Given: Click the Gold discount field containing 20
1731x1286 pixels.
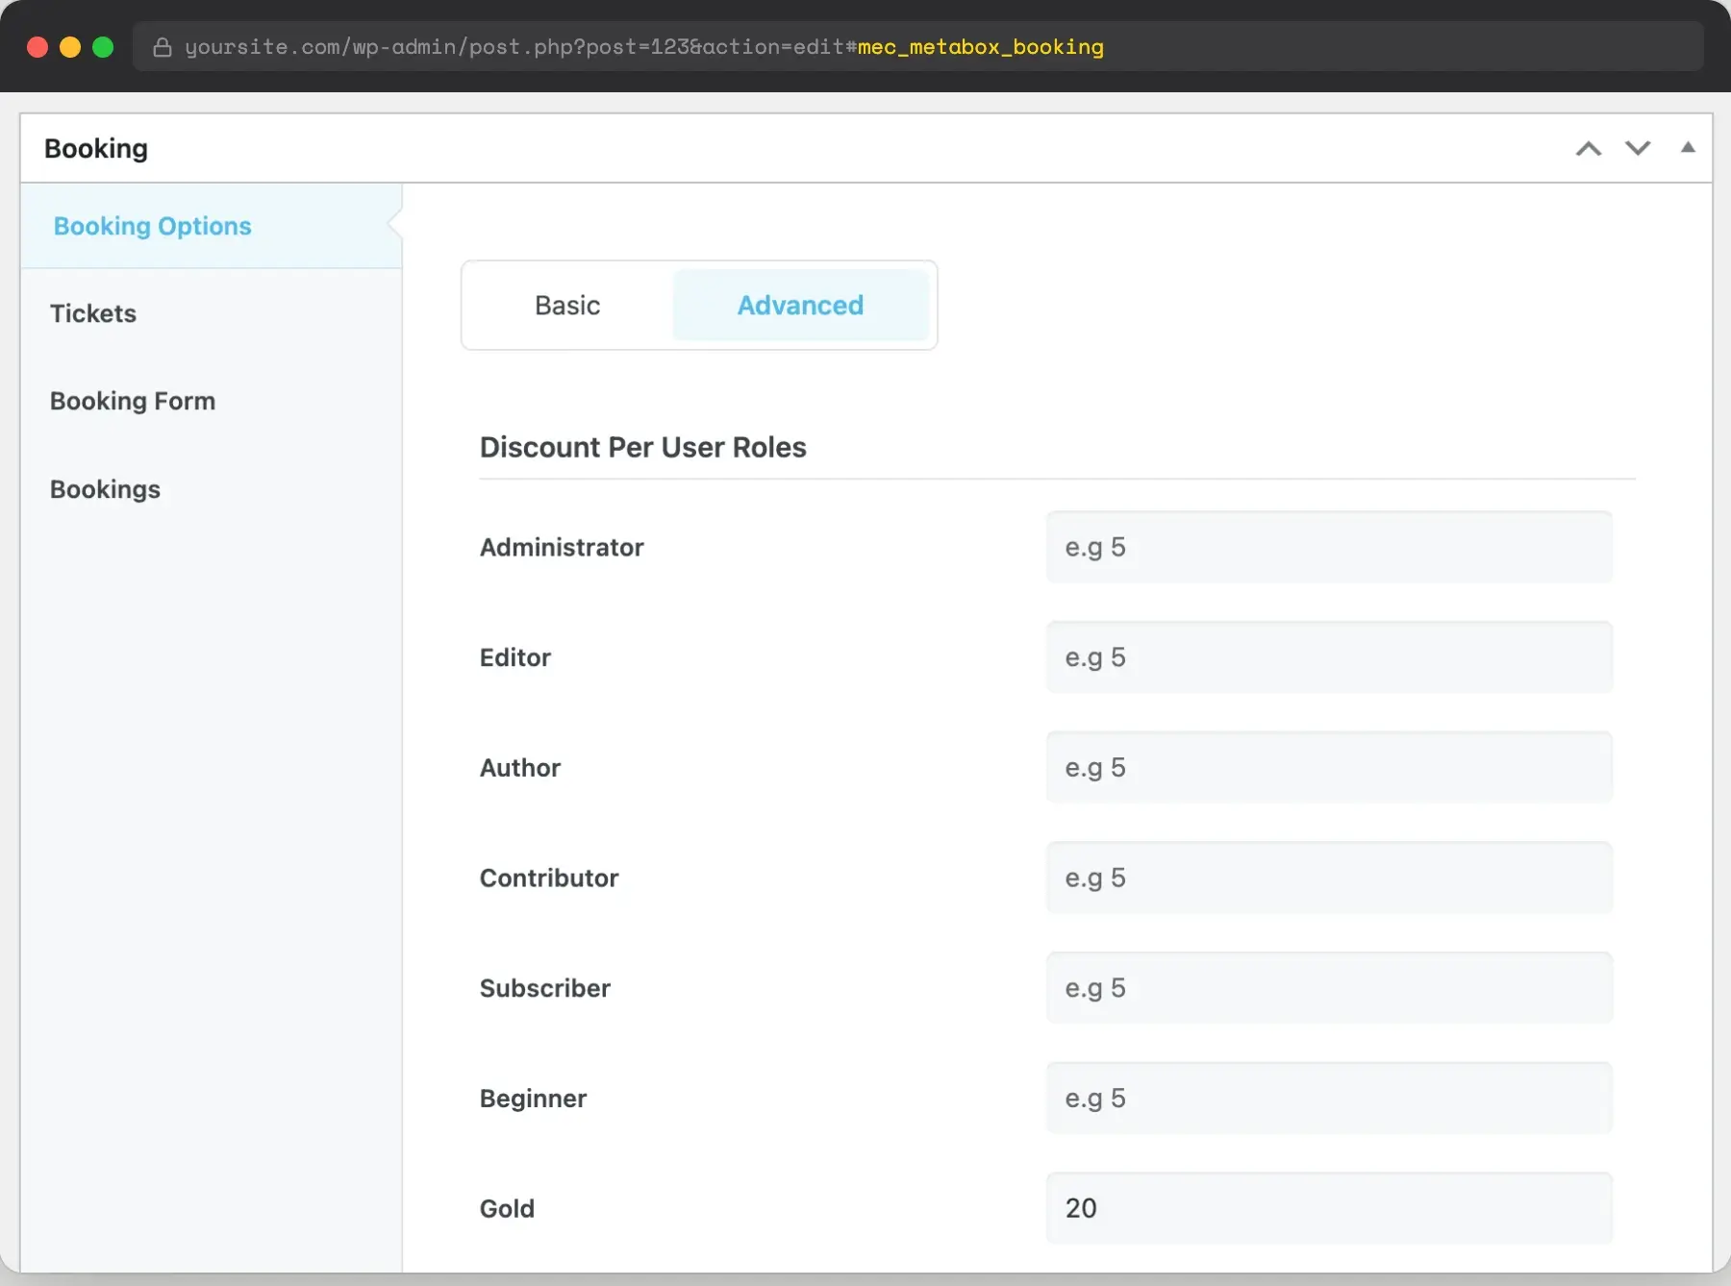Looking at the screenshot, I should 1329,1208.
